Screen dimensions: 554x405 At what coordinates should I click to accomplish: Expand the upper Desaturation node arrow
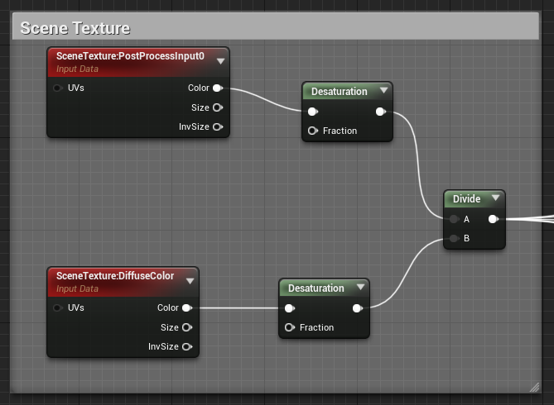(x=383, y=92)
